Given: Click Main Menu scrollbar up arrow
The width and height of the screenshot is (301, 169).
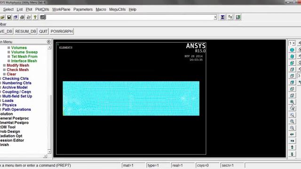Looking at the screenshot, I should 49,47.
